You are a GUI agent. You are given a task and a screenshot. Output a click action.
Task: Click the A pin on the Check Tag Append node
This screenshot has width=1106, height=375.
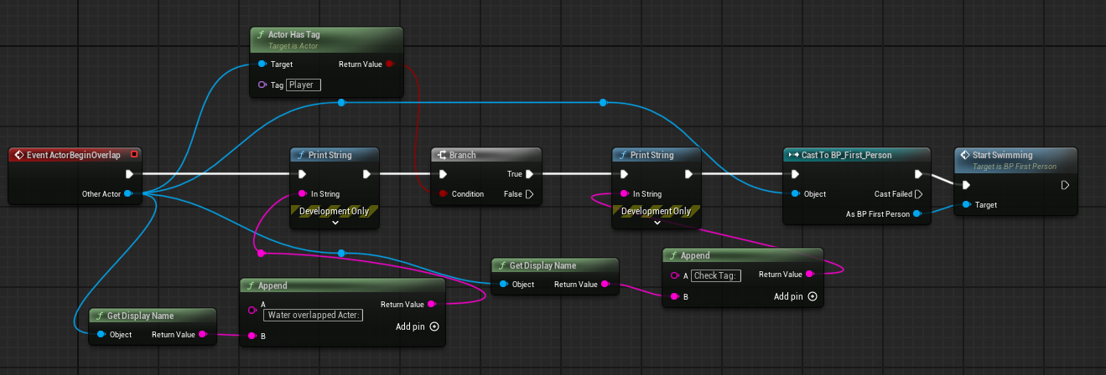pyautogui.click(x=676, y=275)
